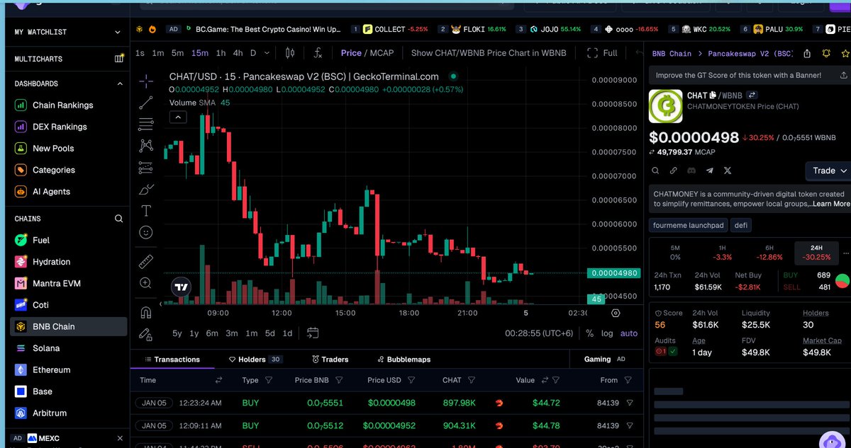
Task: Open the Price BNB column filter
Action: [339, 380]
